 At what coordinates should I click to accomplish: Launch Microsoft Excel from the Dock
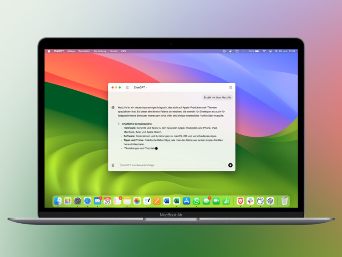(176, 201)
